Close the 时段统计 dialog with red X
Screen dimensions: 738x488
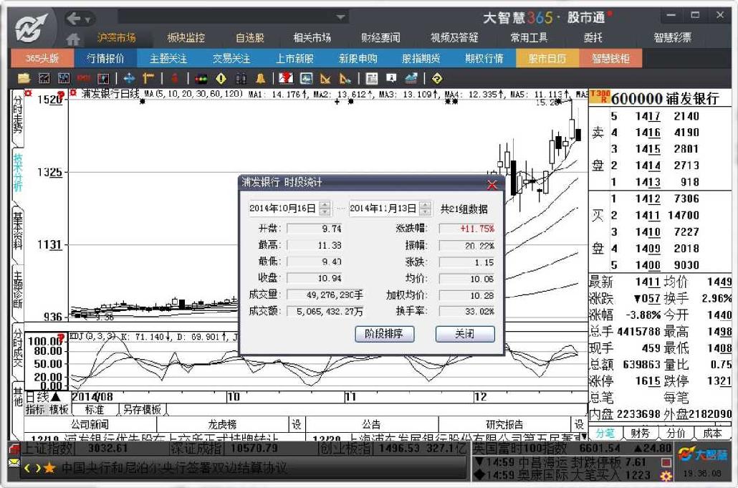click(492, 184)
